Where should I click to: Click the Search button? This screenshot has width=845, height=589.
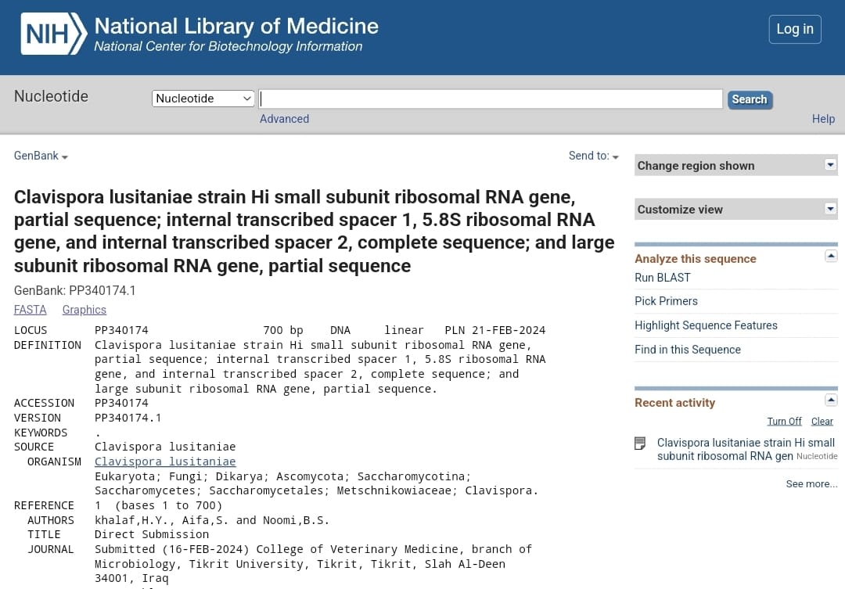(749, 99)
